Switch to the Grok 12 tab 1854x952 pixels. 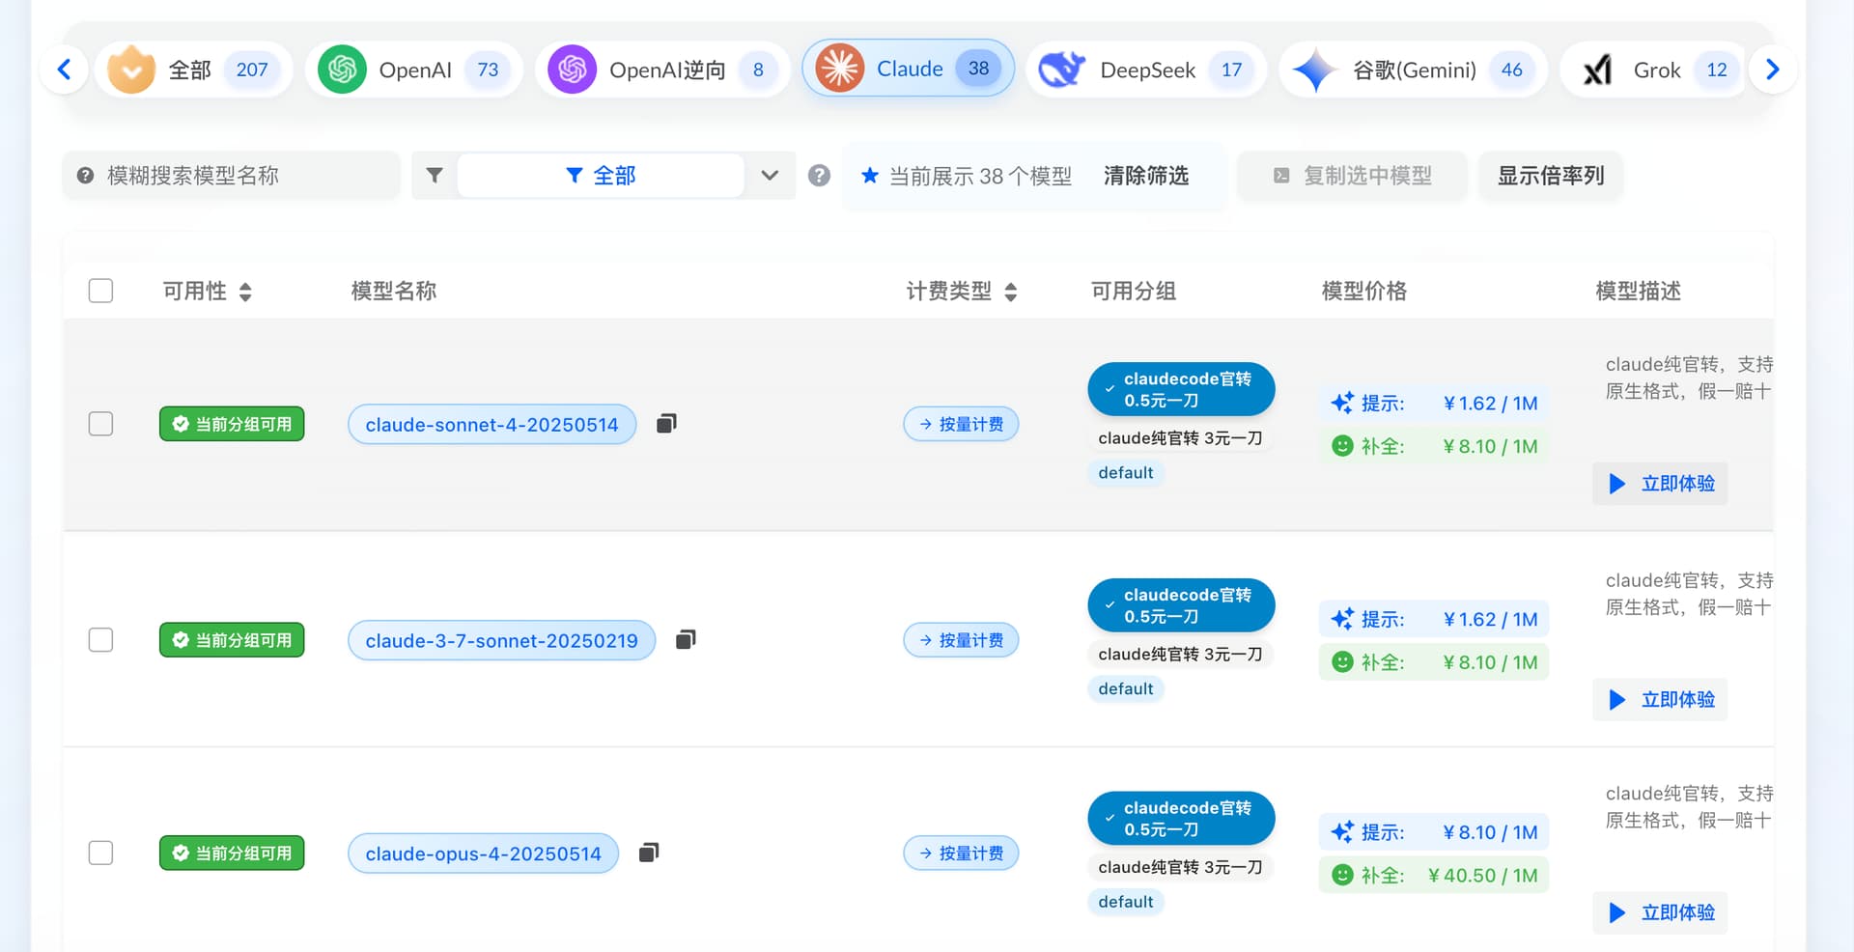click(x=1653, y=70)
